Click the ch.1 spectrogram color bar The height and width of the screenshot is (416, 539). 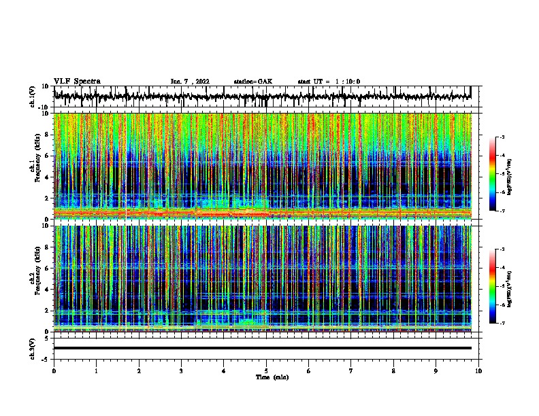[x=493, y=174]
